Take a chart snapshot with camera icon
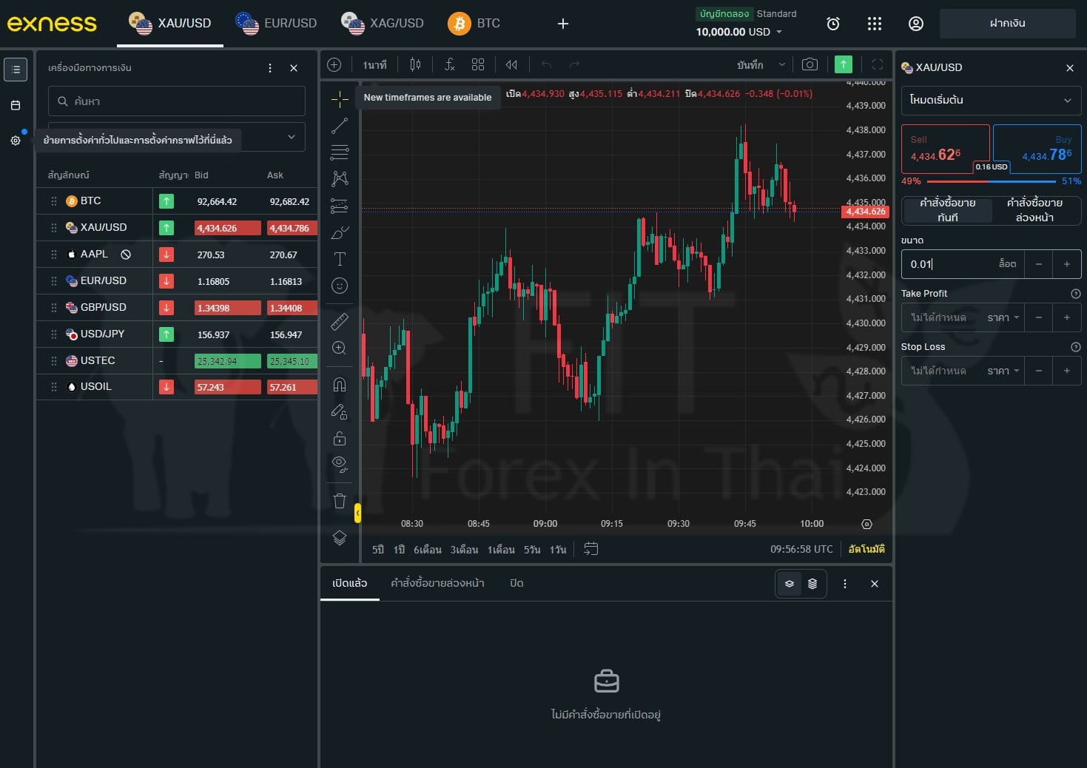 pos(810,65)
